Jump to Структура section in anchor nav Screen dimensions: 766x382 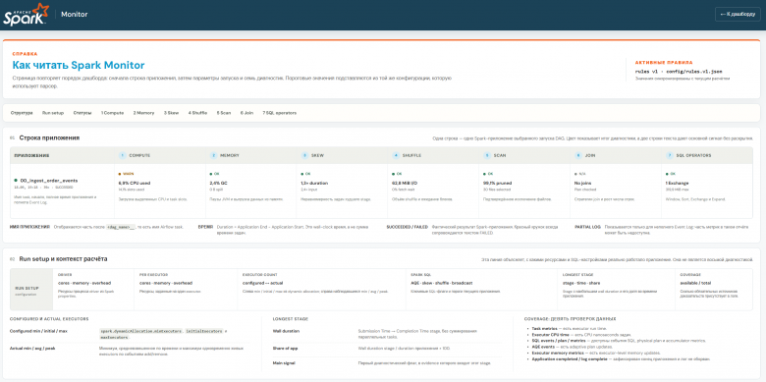(22, 113)
